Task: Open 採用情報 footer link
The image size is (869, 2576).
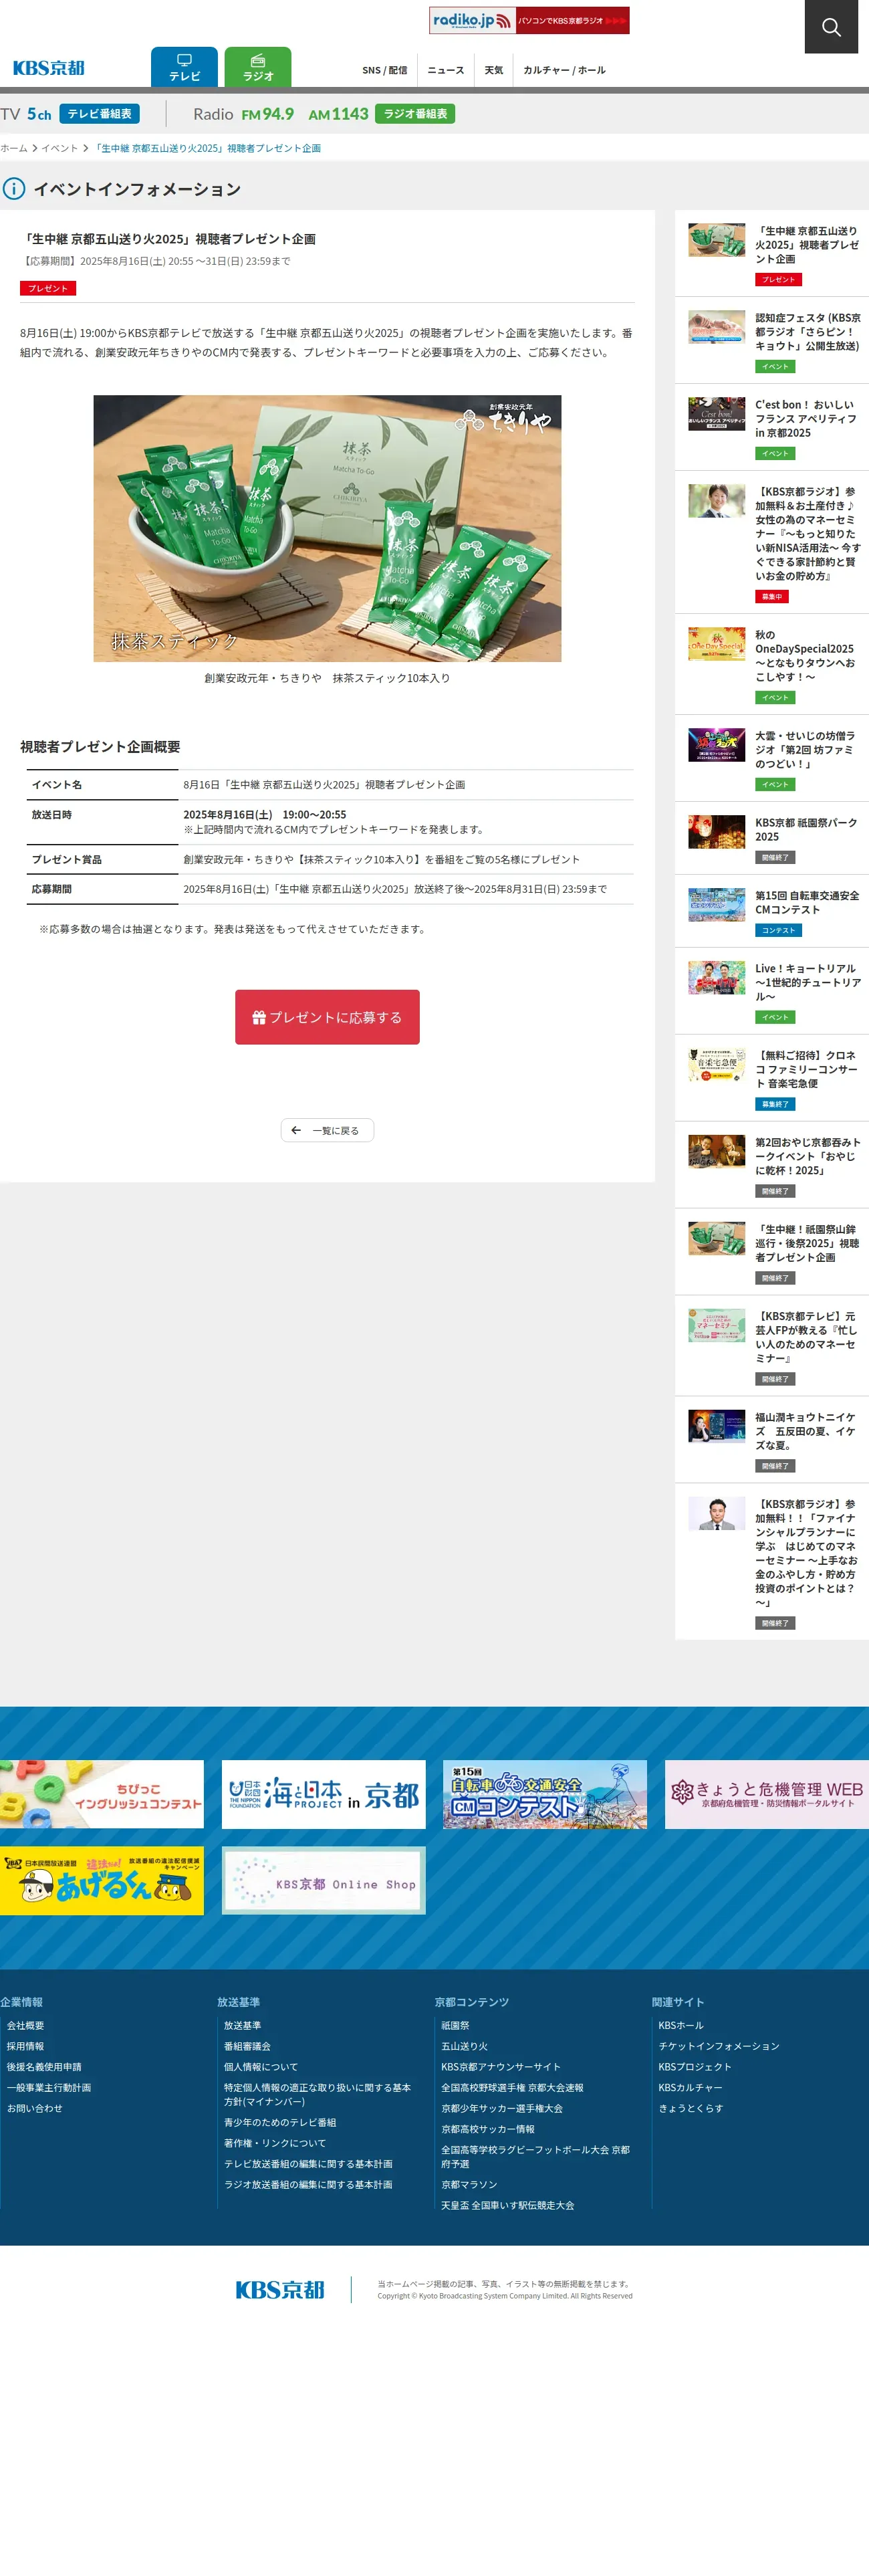Action: pyautogui.click(x=25, y=2046)
